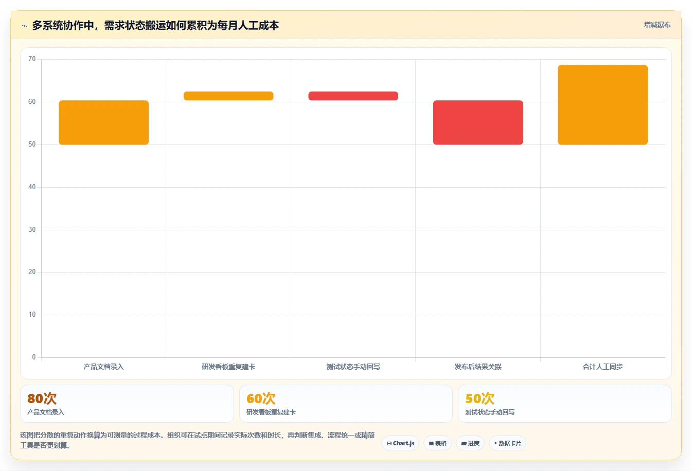Click the description paragraph starting 该图把分散的
692x471 pixels.
click(198, 440)
